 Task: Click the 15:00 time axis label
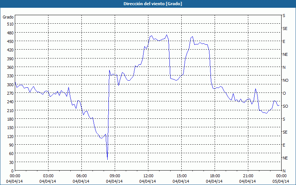point(181,176)
